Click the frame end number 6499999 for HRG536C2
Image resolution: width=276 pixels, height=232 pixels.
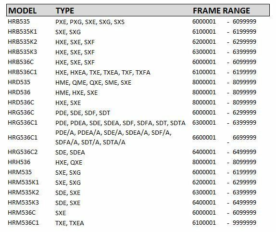(244, 152)
